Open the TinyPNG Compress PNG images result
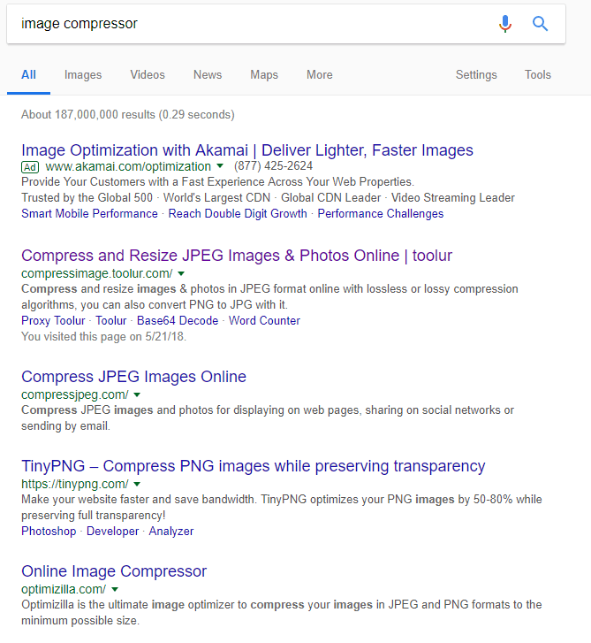Screen dimensions: 591x643 point(254,466)
